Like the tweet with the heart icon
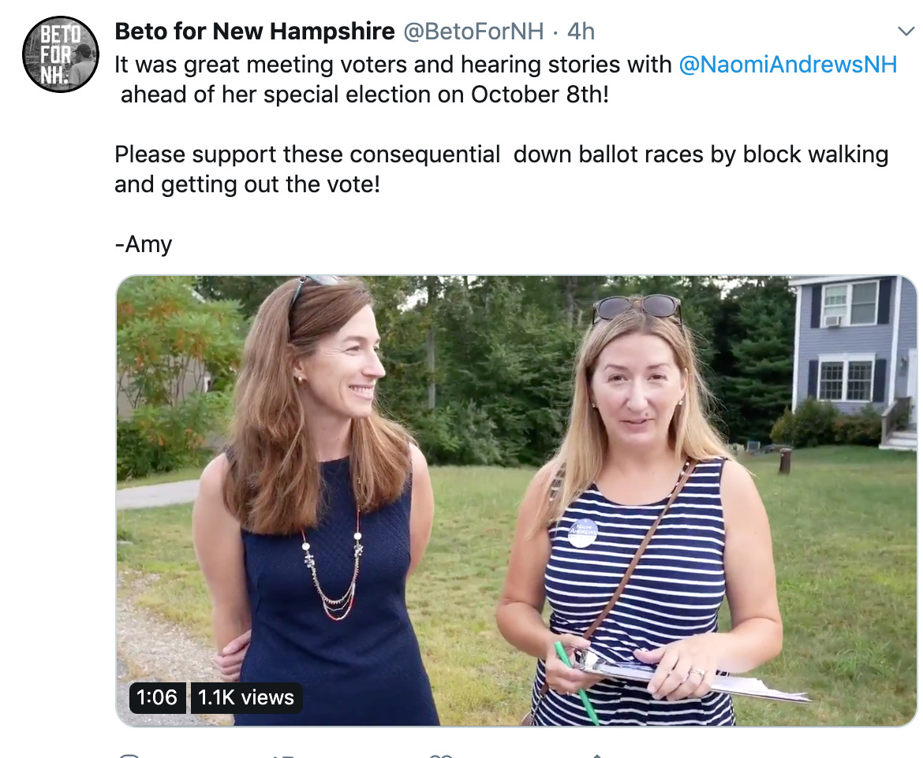This screenshot has height=758, width=923. (440, 755)
